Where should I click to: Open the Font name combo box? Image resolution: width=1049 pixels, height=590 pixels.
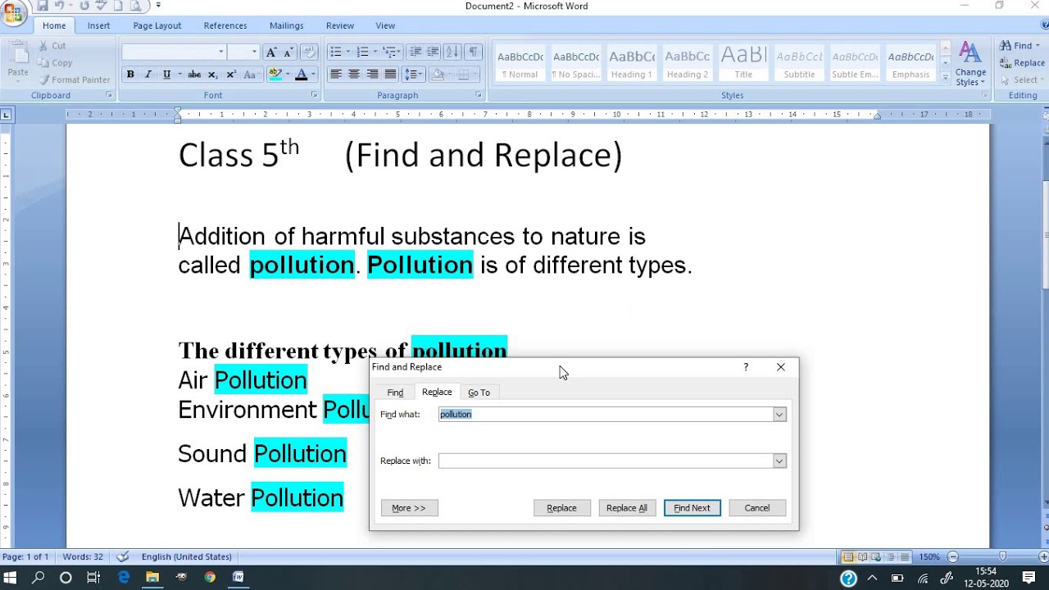click(174, 52)
